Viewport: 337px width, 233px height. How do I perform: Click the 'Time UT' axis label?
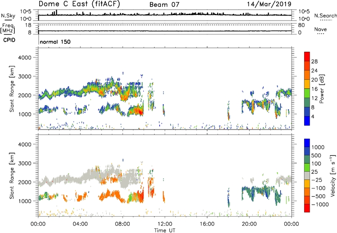point(165,230)
